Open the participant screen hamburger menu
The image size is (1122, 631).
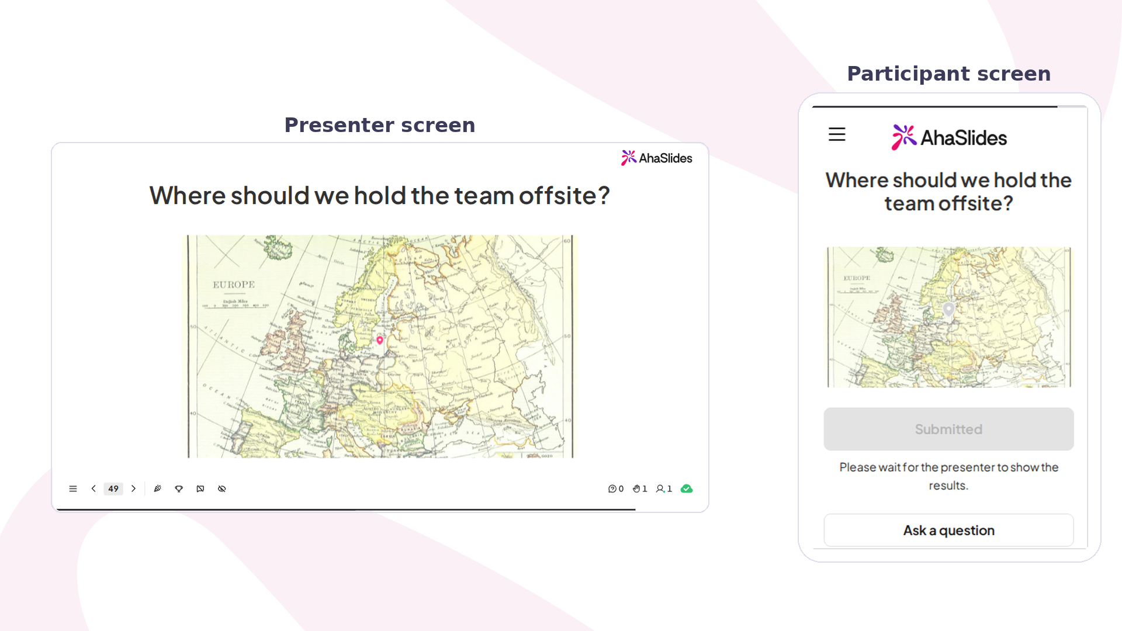pyautogui.click(x=837, y=134)
